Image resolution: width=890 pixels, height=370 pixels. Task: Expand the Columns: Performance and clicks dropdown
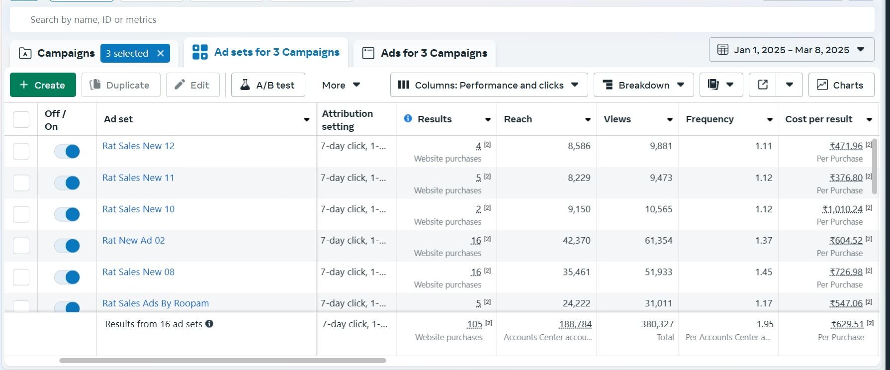tap(489, 85)
